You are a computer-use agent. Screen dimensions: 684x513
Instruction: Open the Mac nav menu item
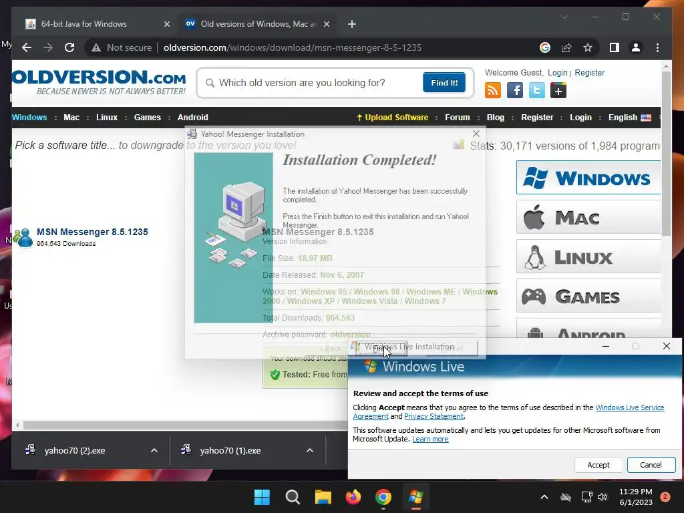pyautogui.click(x=71, y=118)
